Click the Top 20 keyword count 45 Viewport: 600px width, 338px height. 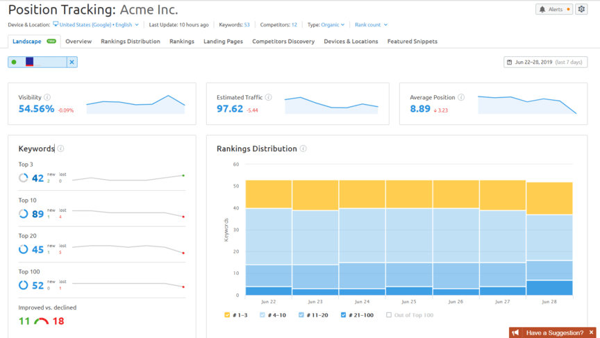click(x=37, y=250)
